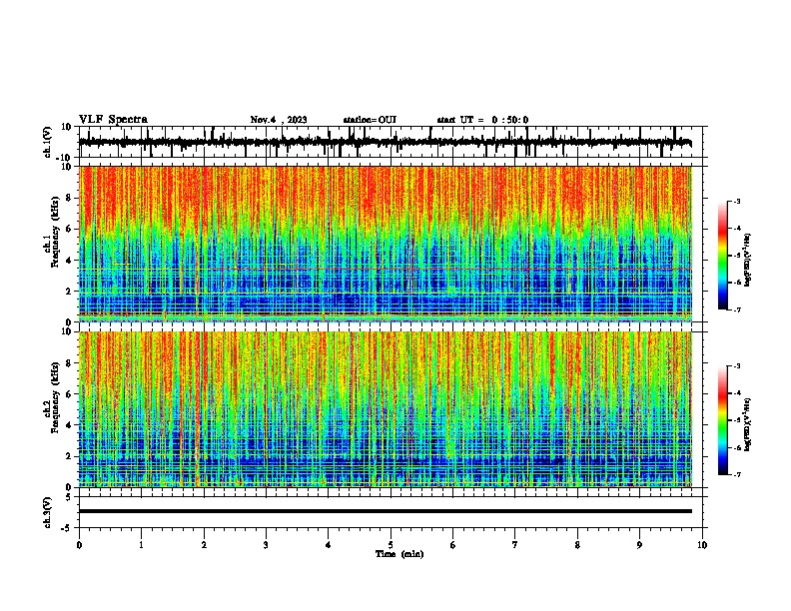
Task: Click the '5' tick on the time axis
Action: tap(391, 545)
